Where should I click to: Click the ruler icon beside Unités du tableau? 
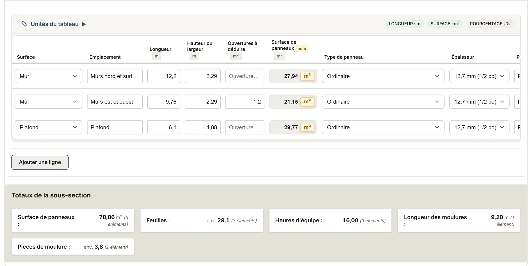[24, 24]
